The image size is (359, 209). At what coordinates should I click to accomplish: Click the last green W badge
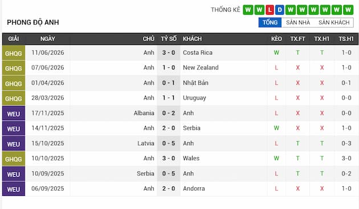click(x=348, y=10)
